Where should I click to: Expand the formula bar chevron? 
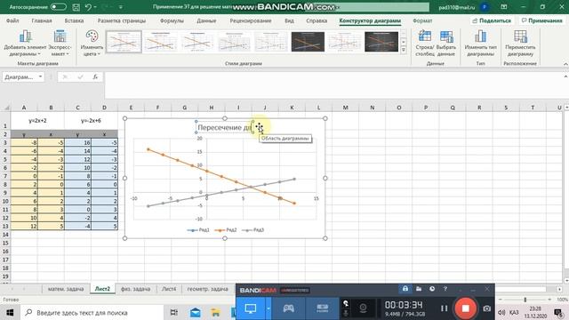point(565,77)
